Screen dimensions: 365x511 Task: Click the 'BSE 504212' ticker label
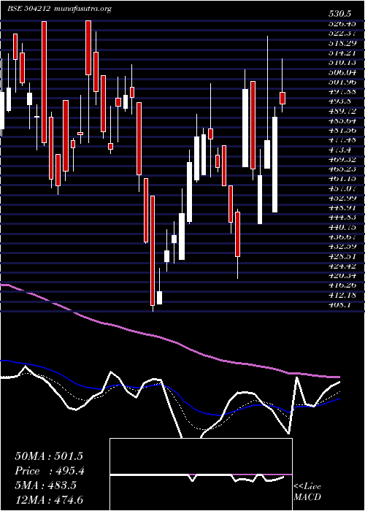28,9
